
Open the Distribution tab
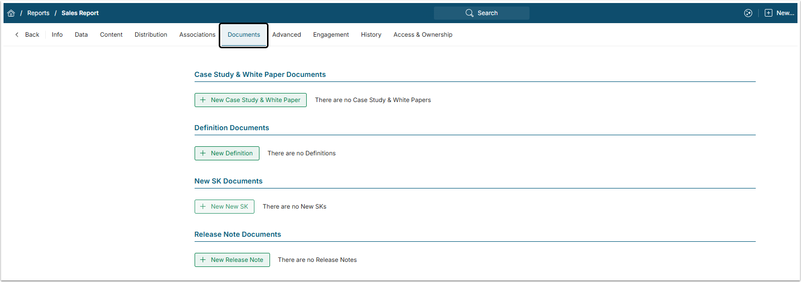pyautogui.click(x=151, y=35)
